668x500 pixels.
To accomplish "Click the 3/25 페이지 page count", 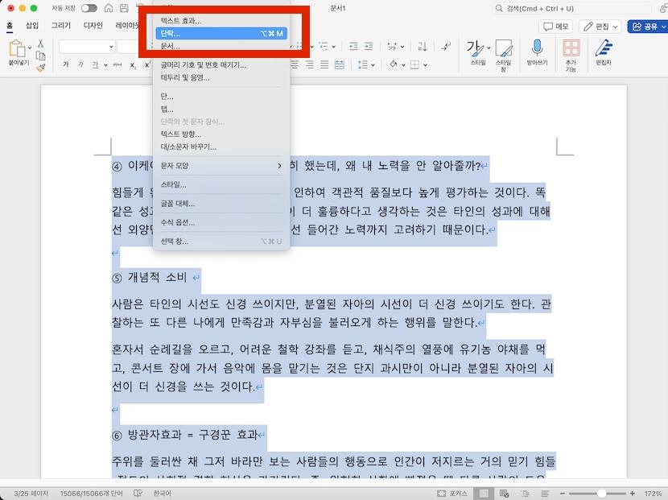I will click(31, 494).
